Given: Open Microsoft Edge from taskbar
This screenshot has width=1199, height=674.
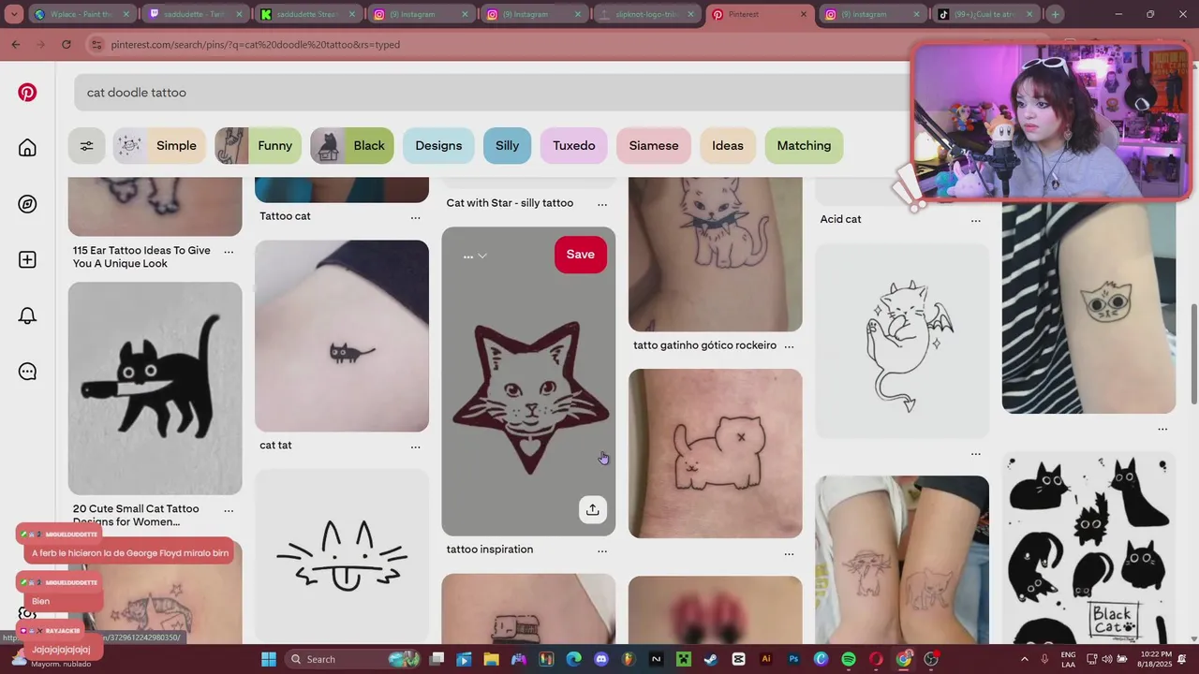Looking at the screenshot, I should (x=573, y=659).
